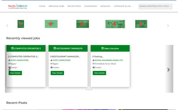
Task: Open JYOTI COMPUTERS link in Restaurant Manager card
Action: click(61, 60)
